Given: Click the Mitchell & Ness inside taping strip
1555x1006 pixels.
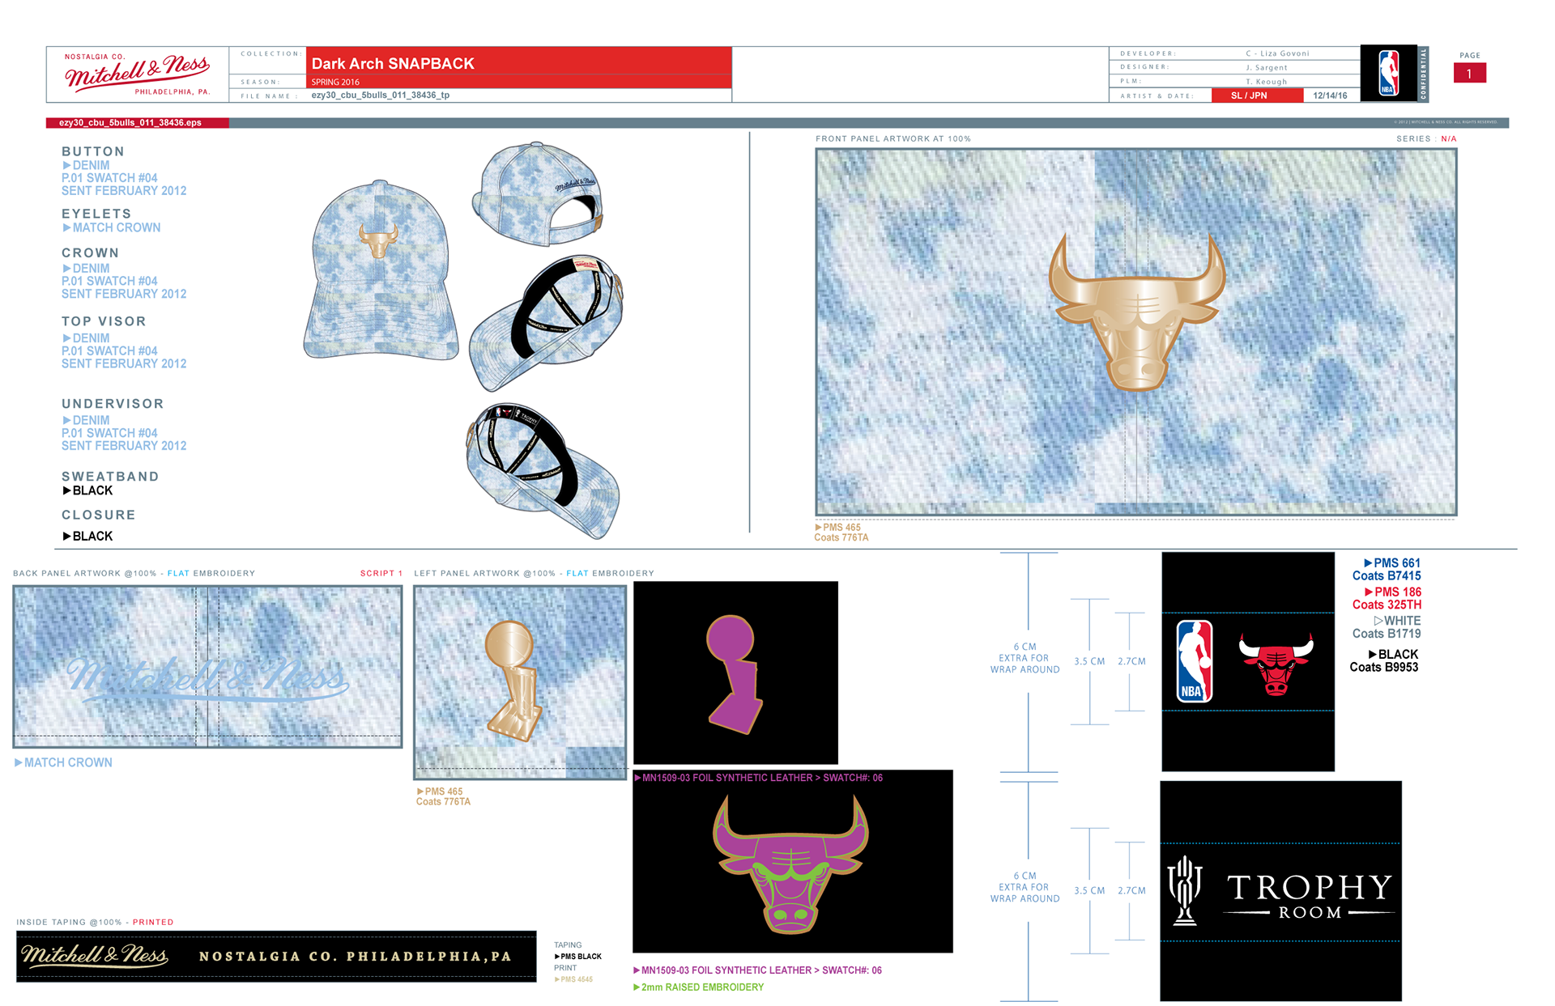Looking at the screenshot, I should coord(276,956).
